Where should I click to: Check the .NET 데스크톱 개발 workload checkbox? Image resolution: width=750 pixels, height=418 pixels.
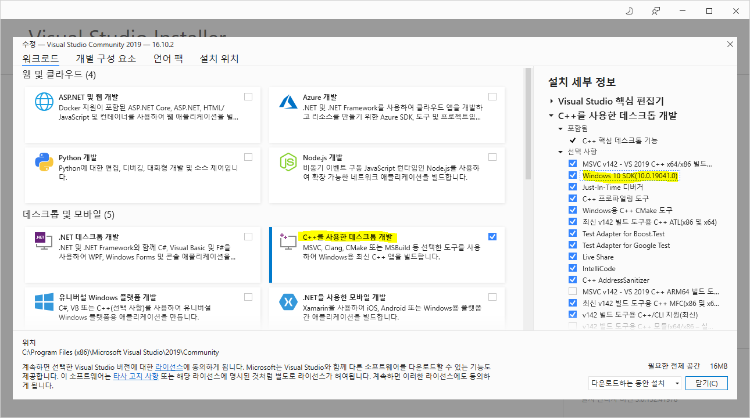[248, 236]
